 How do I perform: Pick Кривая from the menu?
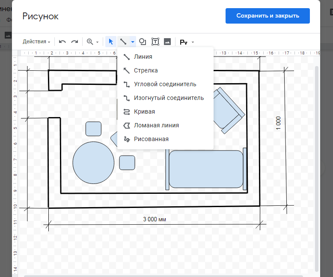(x=165, y=111)
